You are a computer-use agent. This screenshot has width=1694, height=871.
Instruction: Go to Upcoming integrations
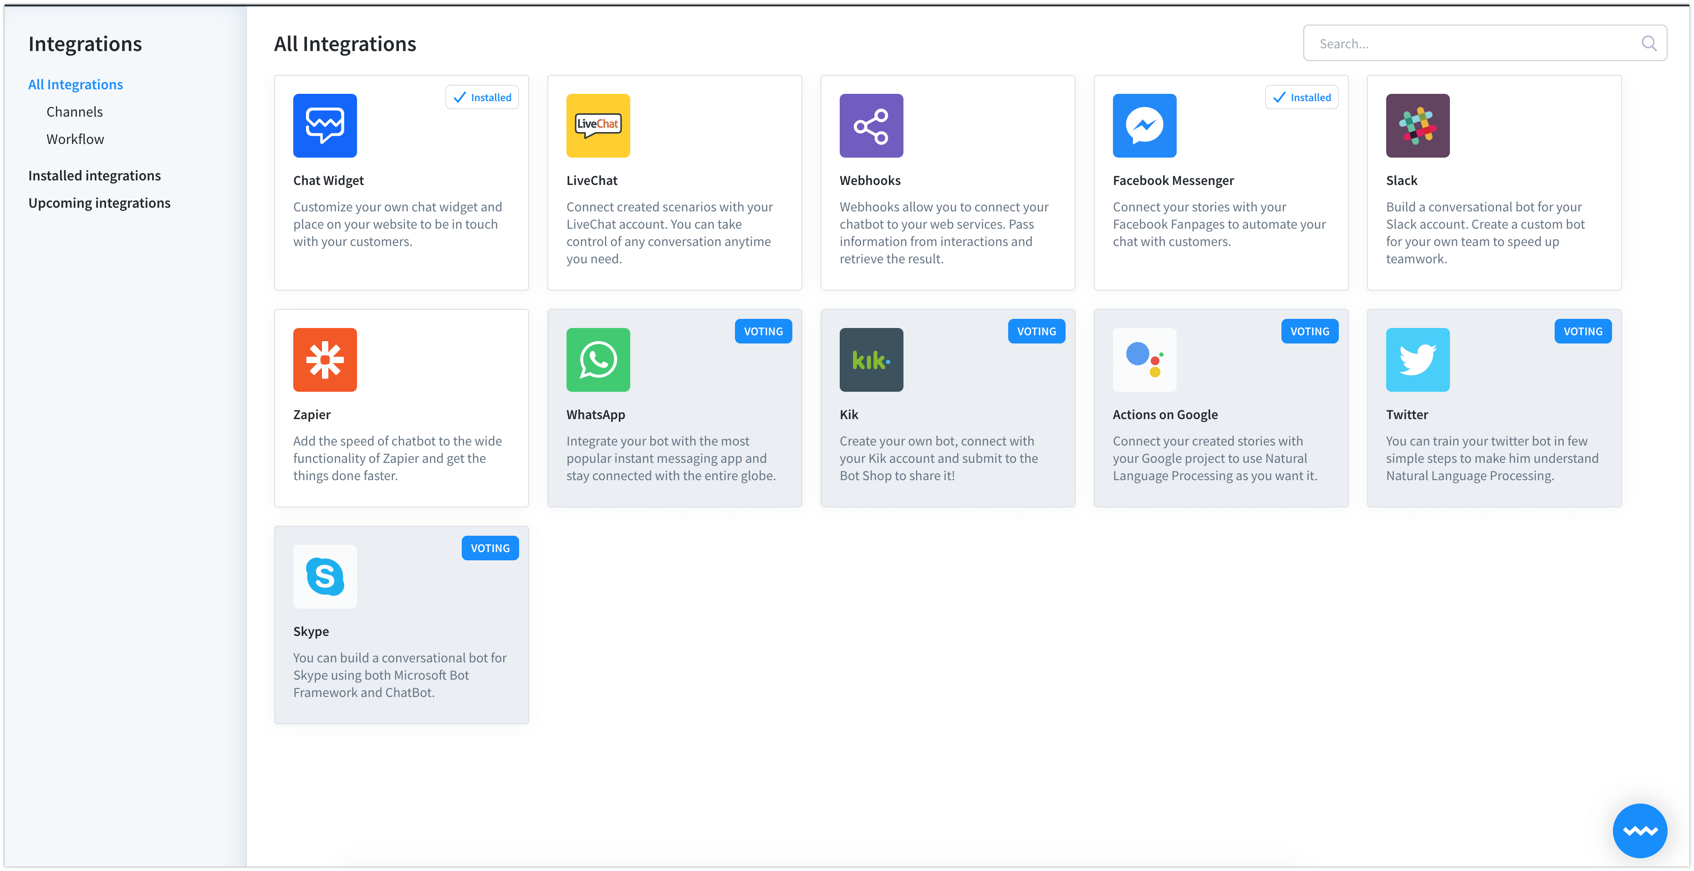point(99,203)
